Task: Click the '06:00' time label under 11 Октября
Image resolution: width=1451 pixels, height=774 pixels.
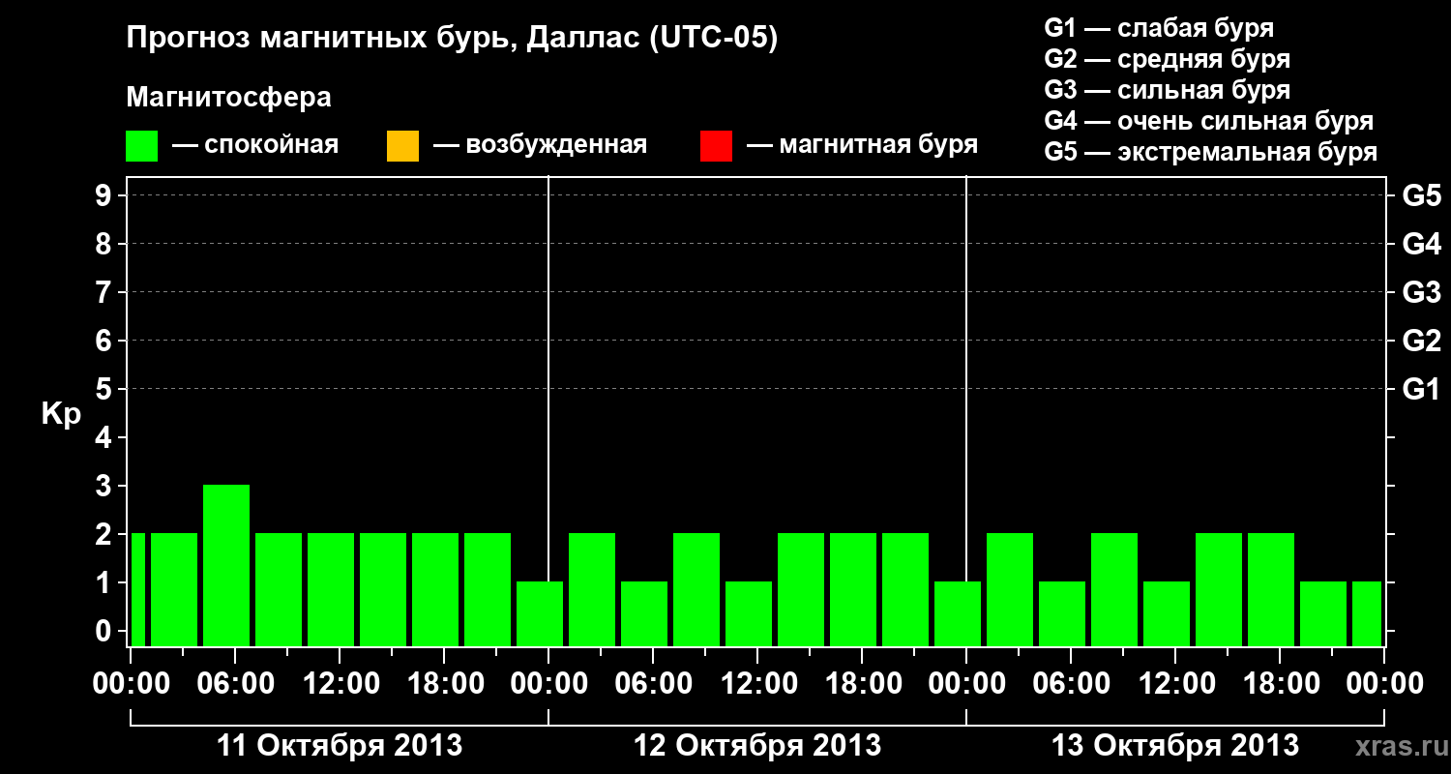Action: click(236, 684)
